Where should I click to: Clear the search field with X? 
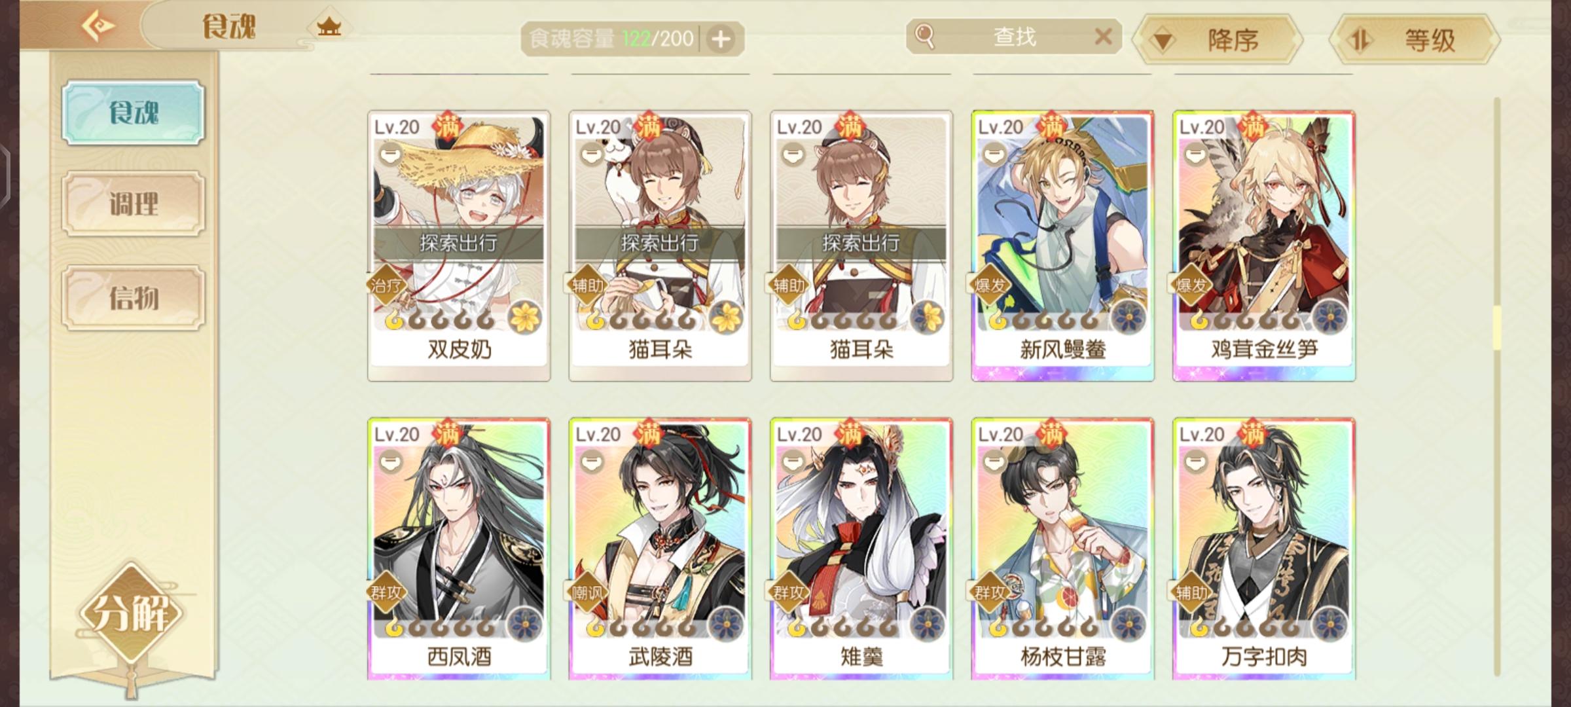[x=1103, y=37]
